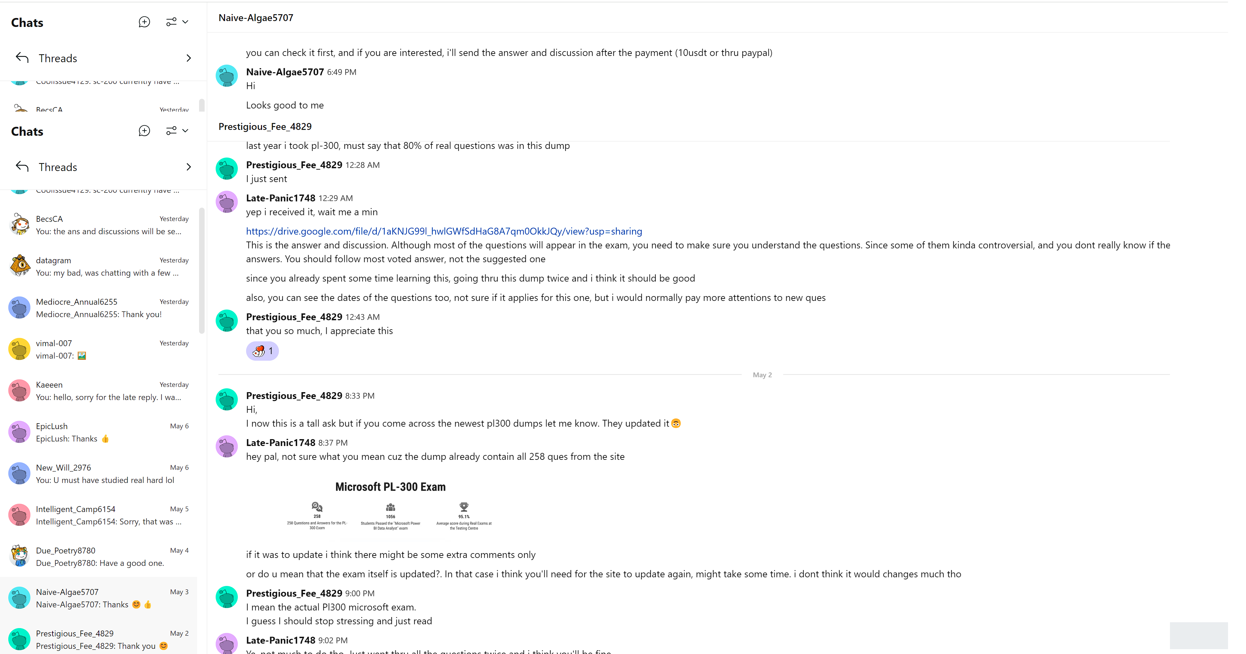
Task: Open Due_Poetry8780 avatar in chat list
Action: [x=19, y=557]
